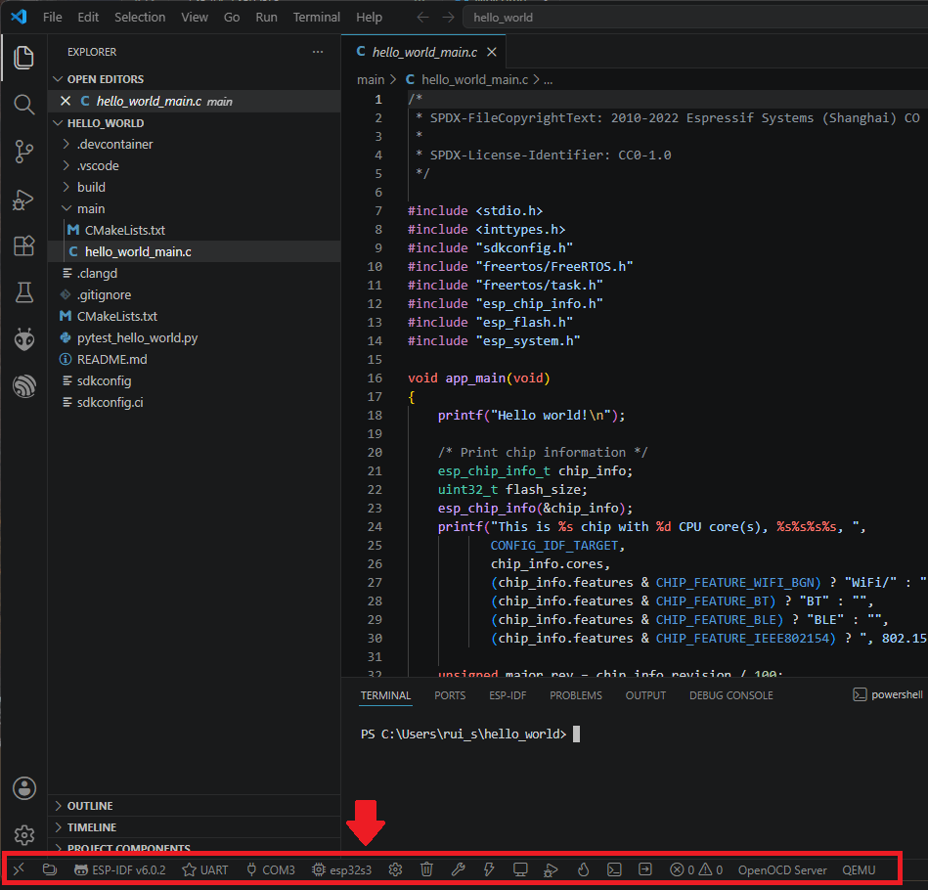Open the Edit menu
Viewport: 928px width, 890px height.
88,18
